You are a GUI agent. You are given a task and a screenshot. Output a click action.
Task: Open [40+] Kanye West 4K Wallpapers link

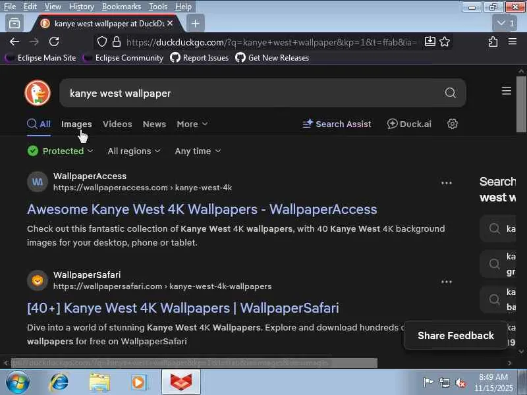[x=183, y=308]
